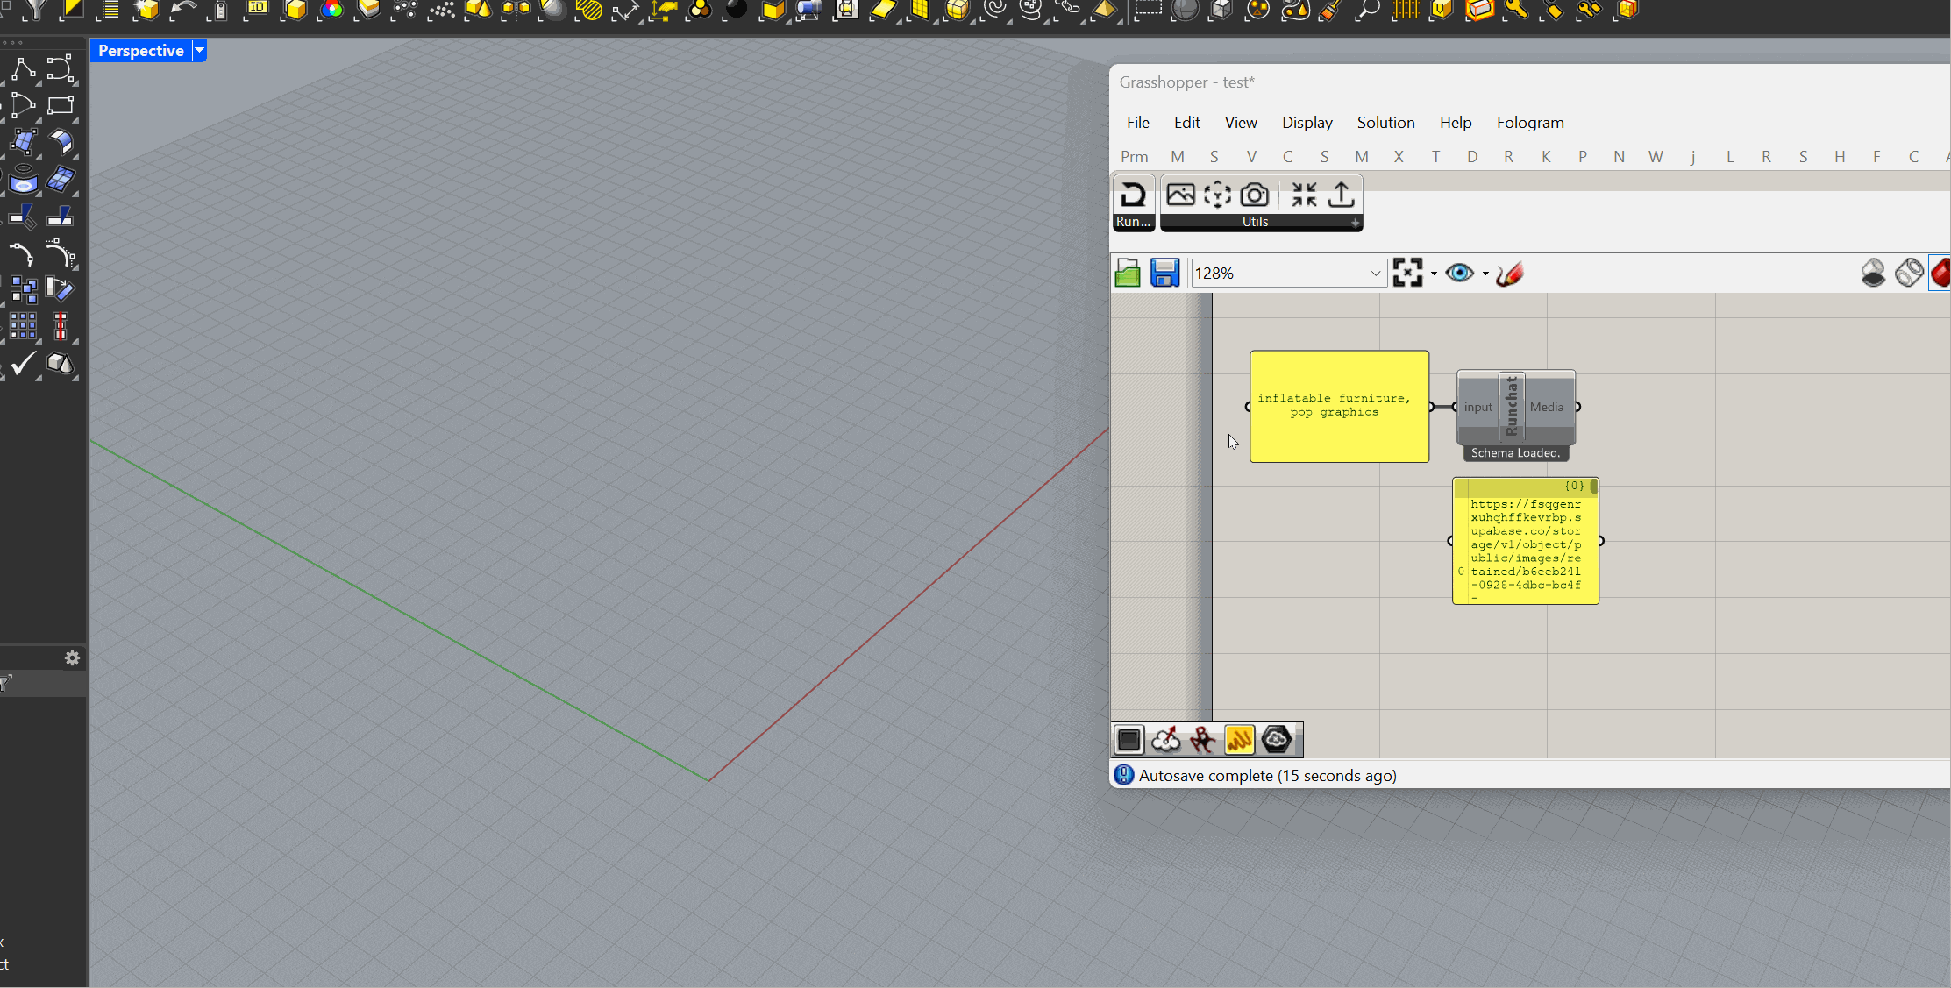Click the sketch pencil icon in canvas toolbar
The image size is (1951, 988).
click(x=1510, y=274)
